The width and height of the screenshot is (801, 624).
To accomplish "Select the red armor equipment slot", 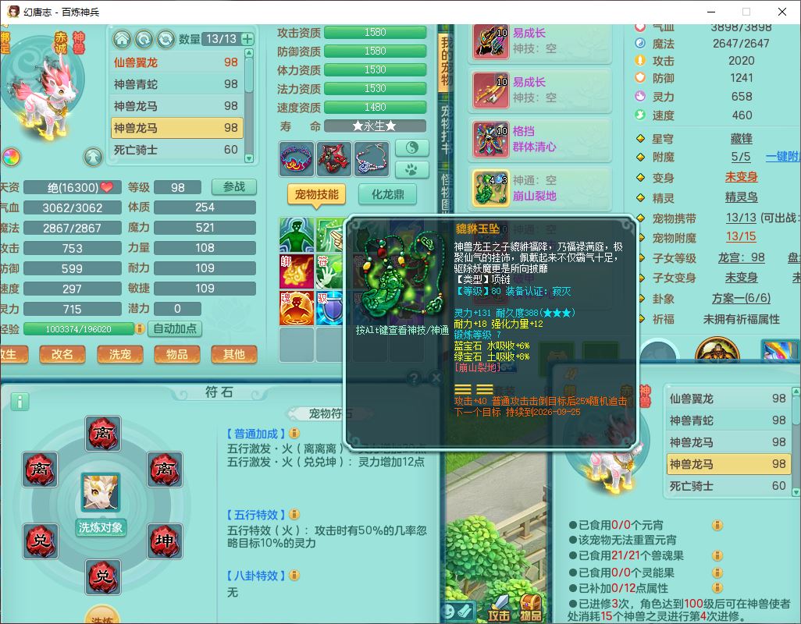I will click(334, 158).
